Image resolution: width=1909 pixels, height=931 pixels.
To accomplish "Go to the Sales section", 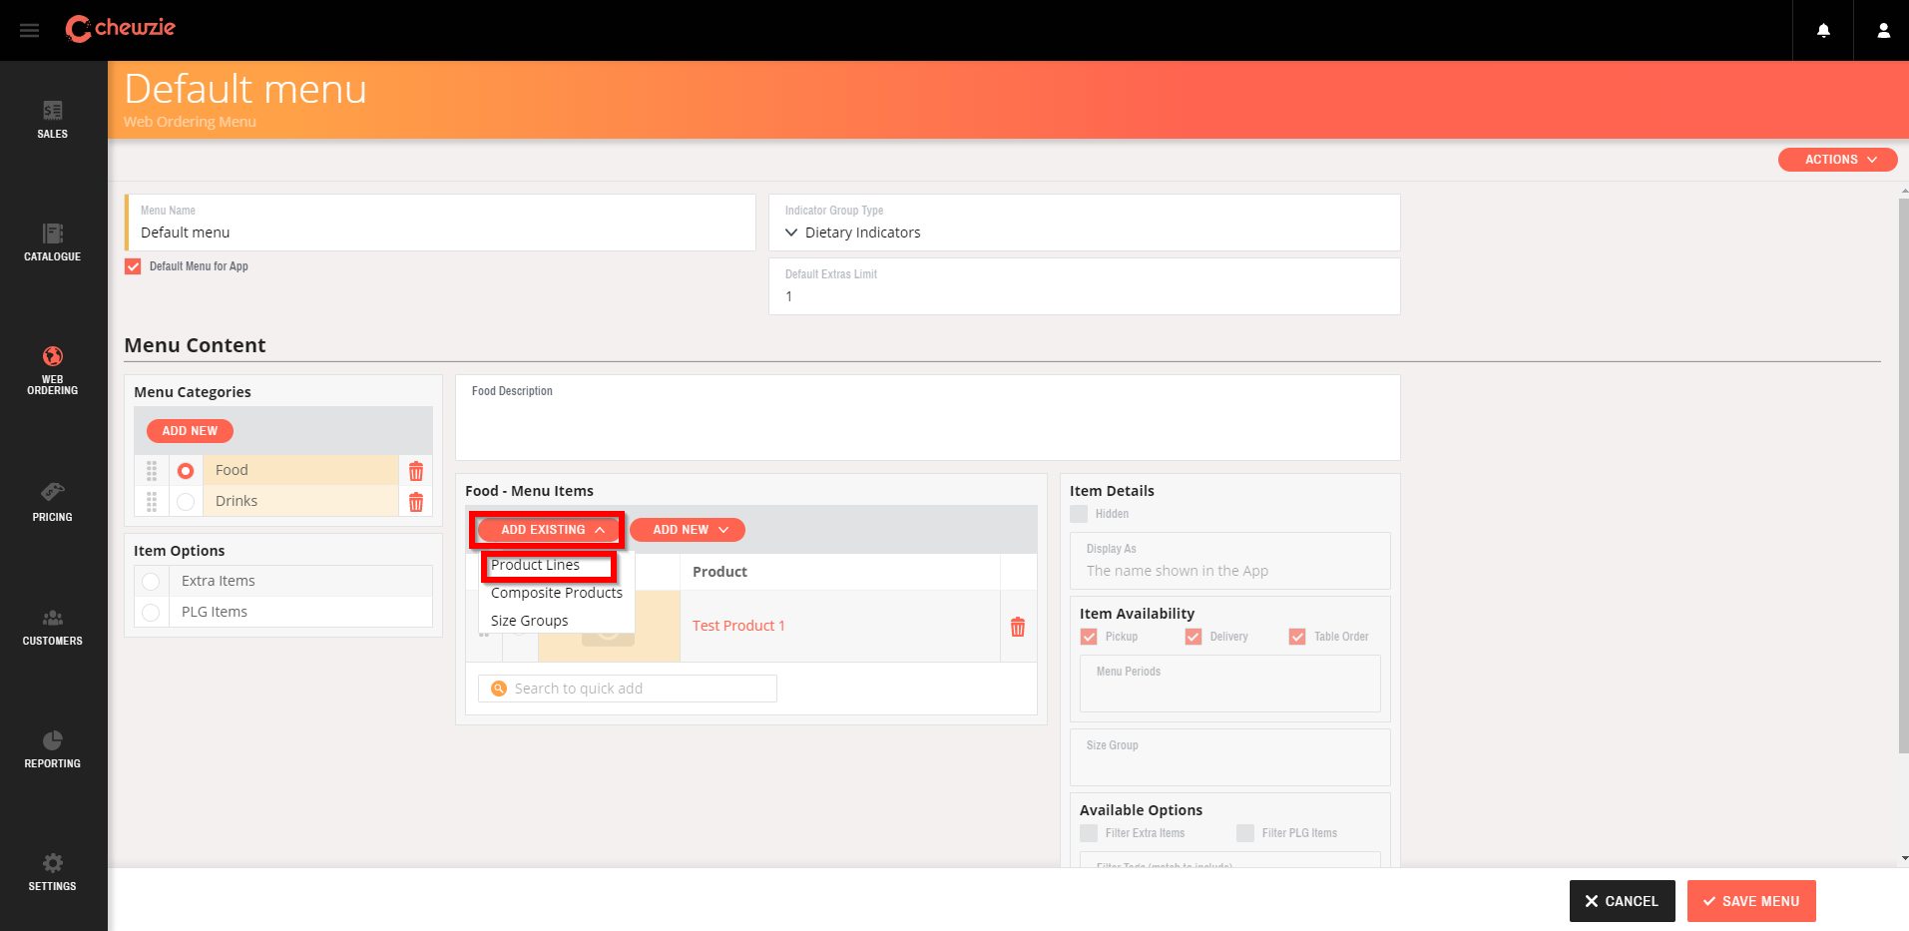I will [x=53, y=120].
